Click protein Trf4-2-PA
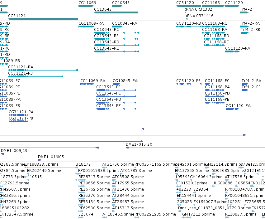The height and width of the screenshot is (219, 265). (x=252, y=81)
